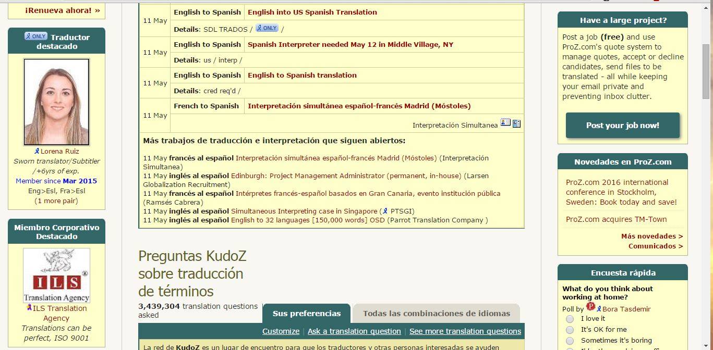
Task: Click 'Preguntas KudoZ sobre traducción de términos' heading
Action: [x=192, y=273]
